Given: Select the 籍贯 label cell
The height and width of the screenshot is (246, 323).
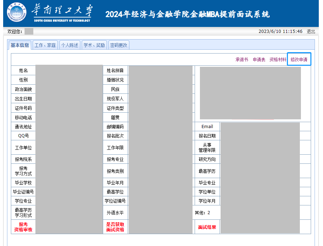Looking at the screenshot, I should (115, 118).
